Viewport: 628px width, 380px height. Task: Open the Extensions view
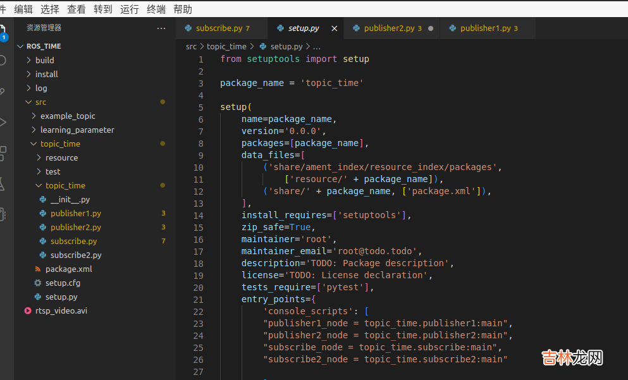(3, 153)
